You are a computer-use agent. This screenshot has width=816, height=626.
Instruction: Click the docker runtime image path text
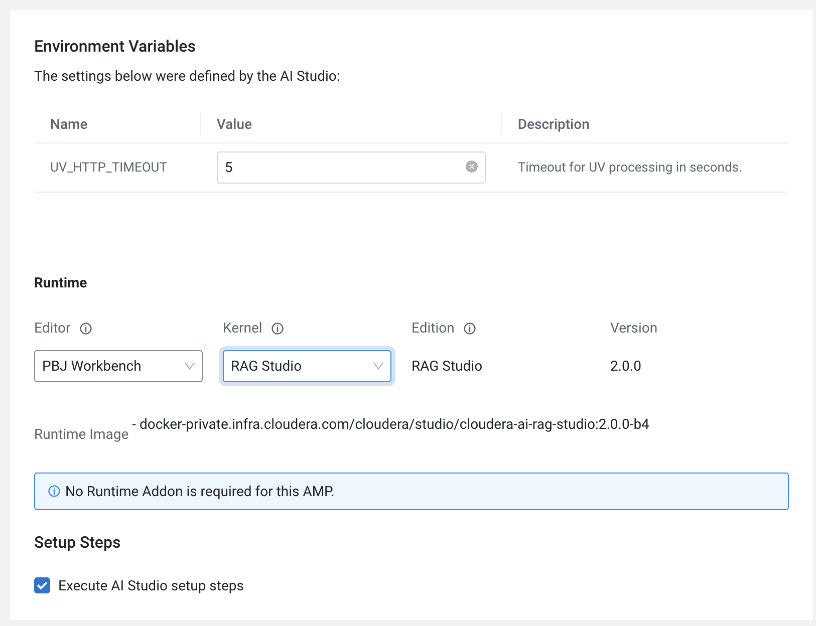coord(394,424)
